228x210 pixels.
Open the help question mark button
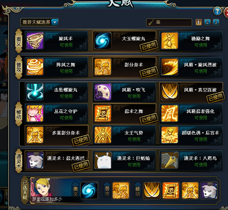[x=217, y=11]
